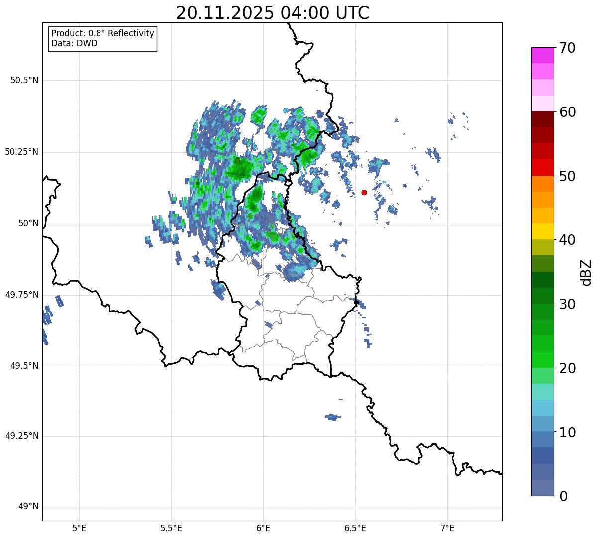
Task: Click the 'Data: DWD' text
Action: (x=74, y=43)
